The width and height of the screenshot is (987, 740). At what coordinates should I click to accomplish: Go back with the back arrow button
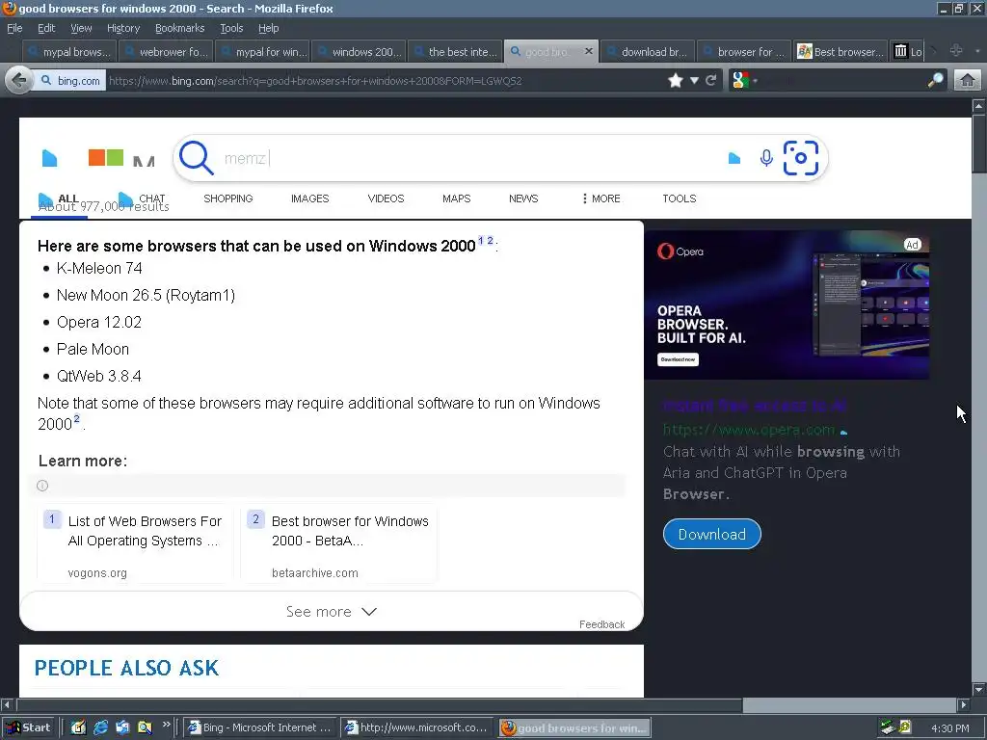tap(19, 81)
